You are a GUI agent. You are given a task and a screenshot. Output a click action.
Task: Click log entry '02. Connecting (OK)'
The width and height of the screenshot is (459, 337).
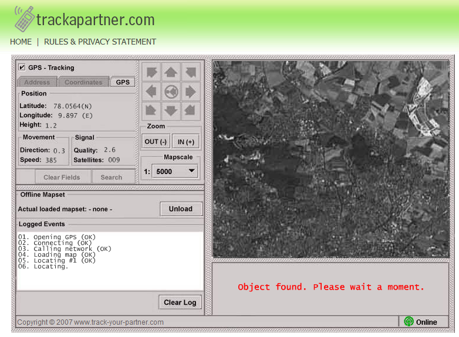tap(55, 243)
